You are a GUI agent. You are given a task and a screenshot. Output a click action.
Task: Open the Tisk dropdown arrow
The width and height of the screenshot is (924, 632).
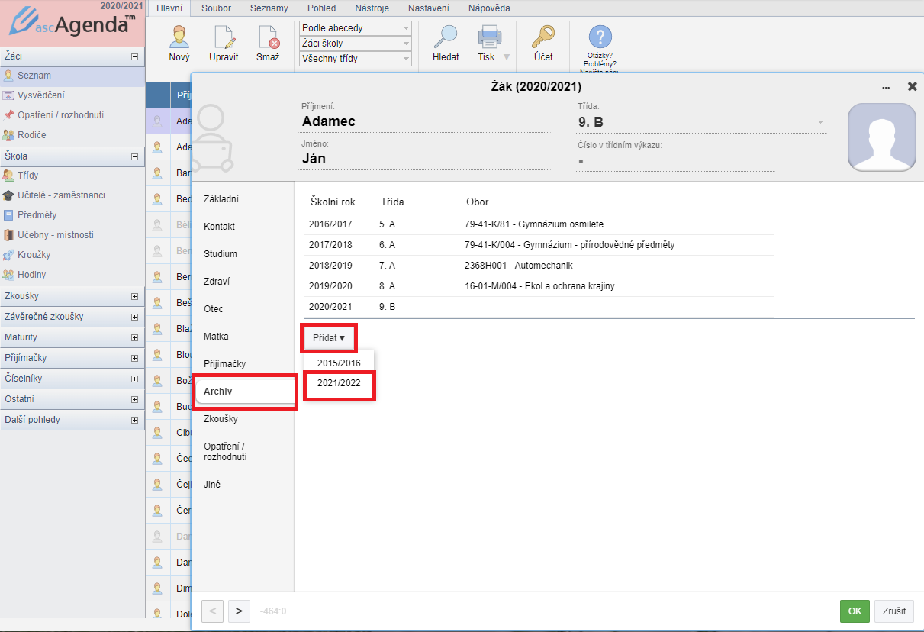507,57
